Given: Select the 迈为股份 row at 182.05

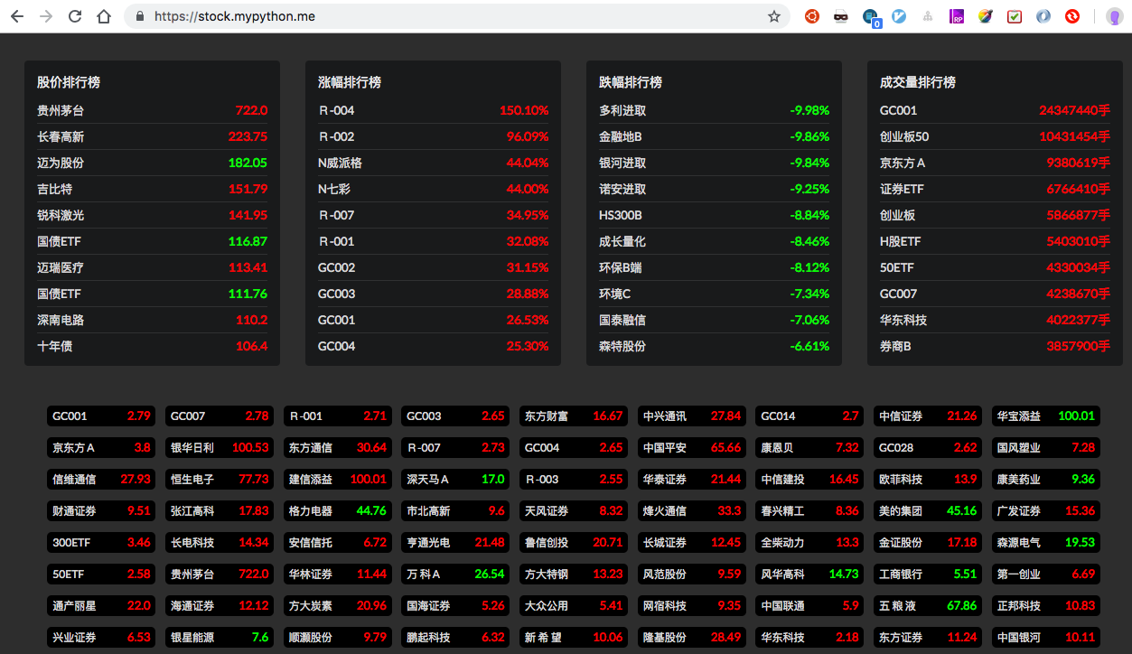Looking at the screenshot, I should tap(152, 163).
